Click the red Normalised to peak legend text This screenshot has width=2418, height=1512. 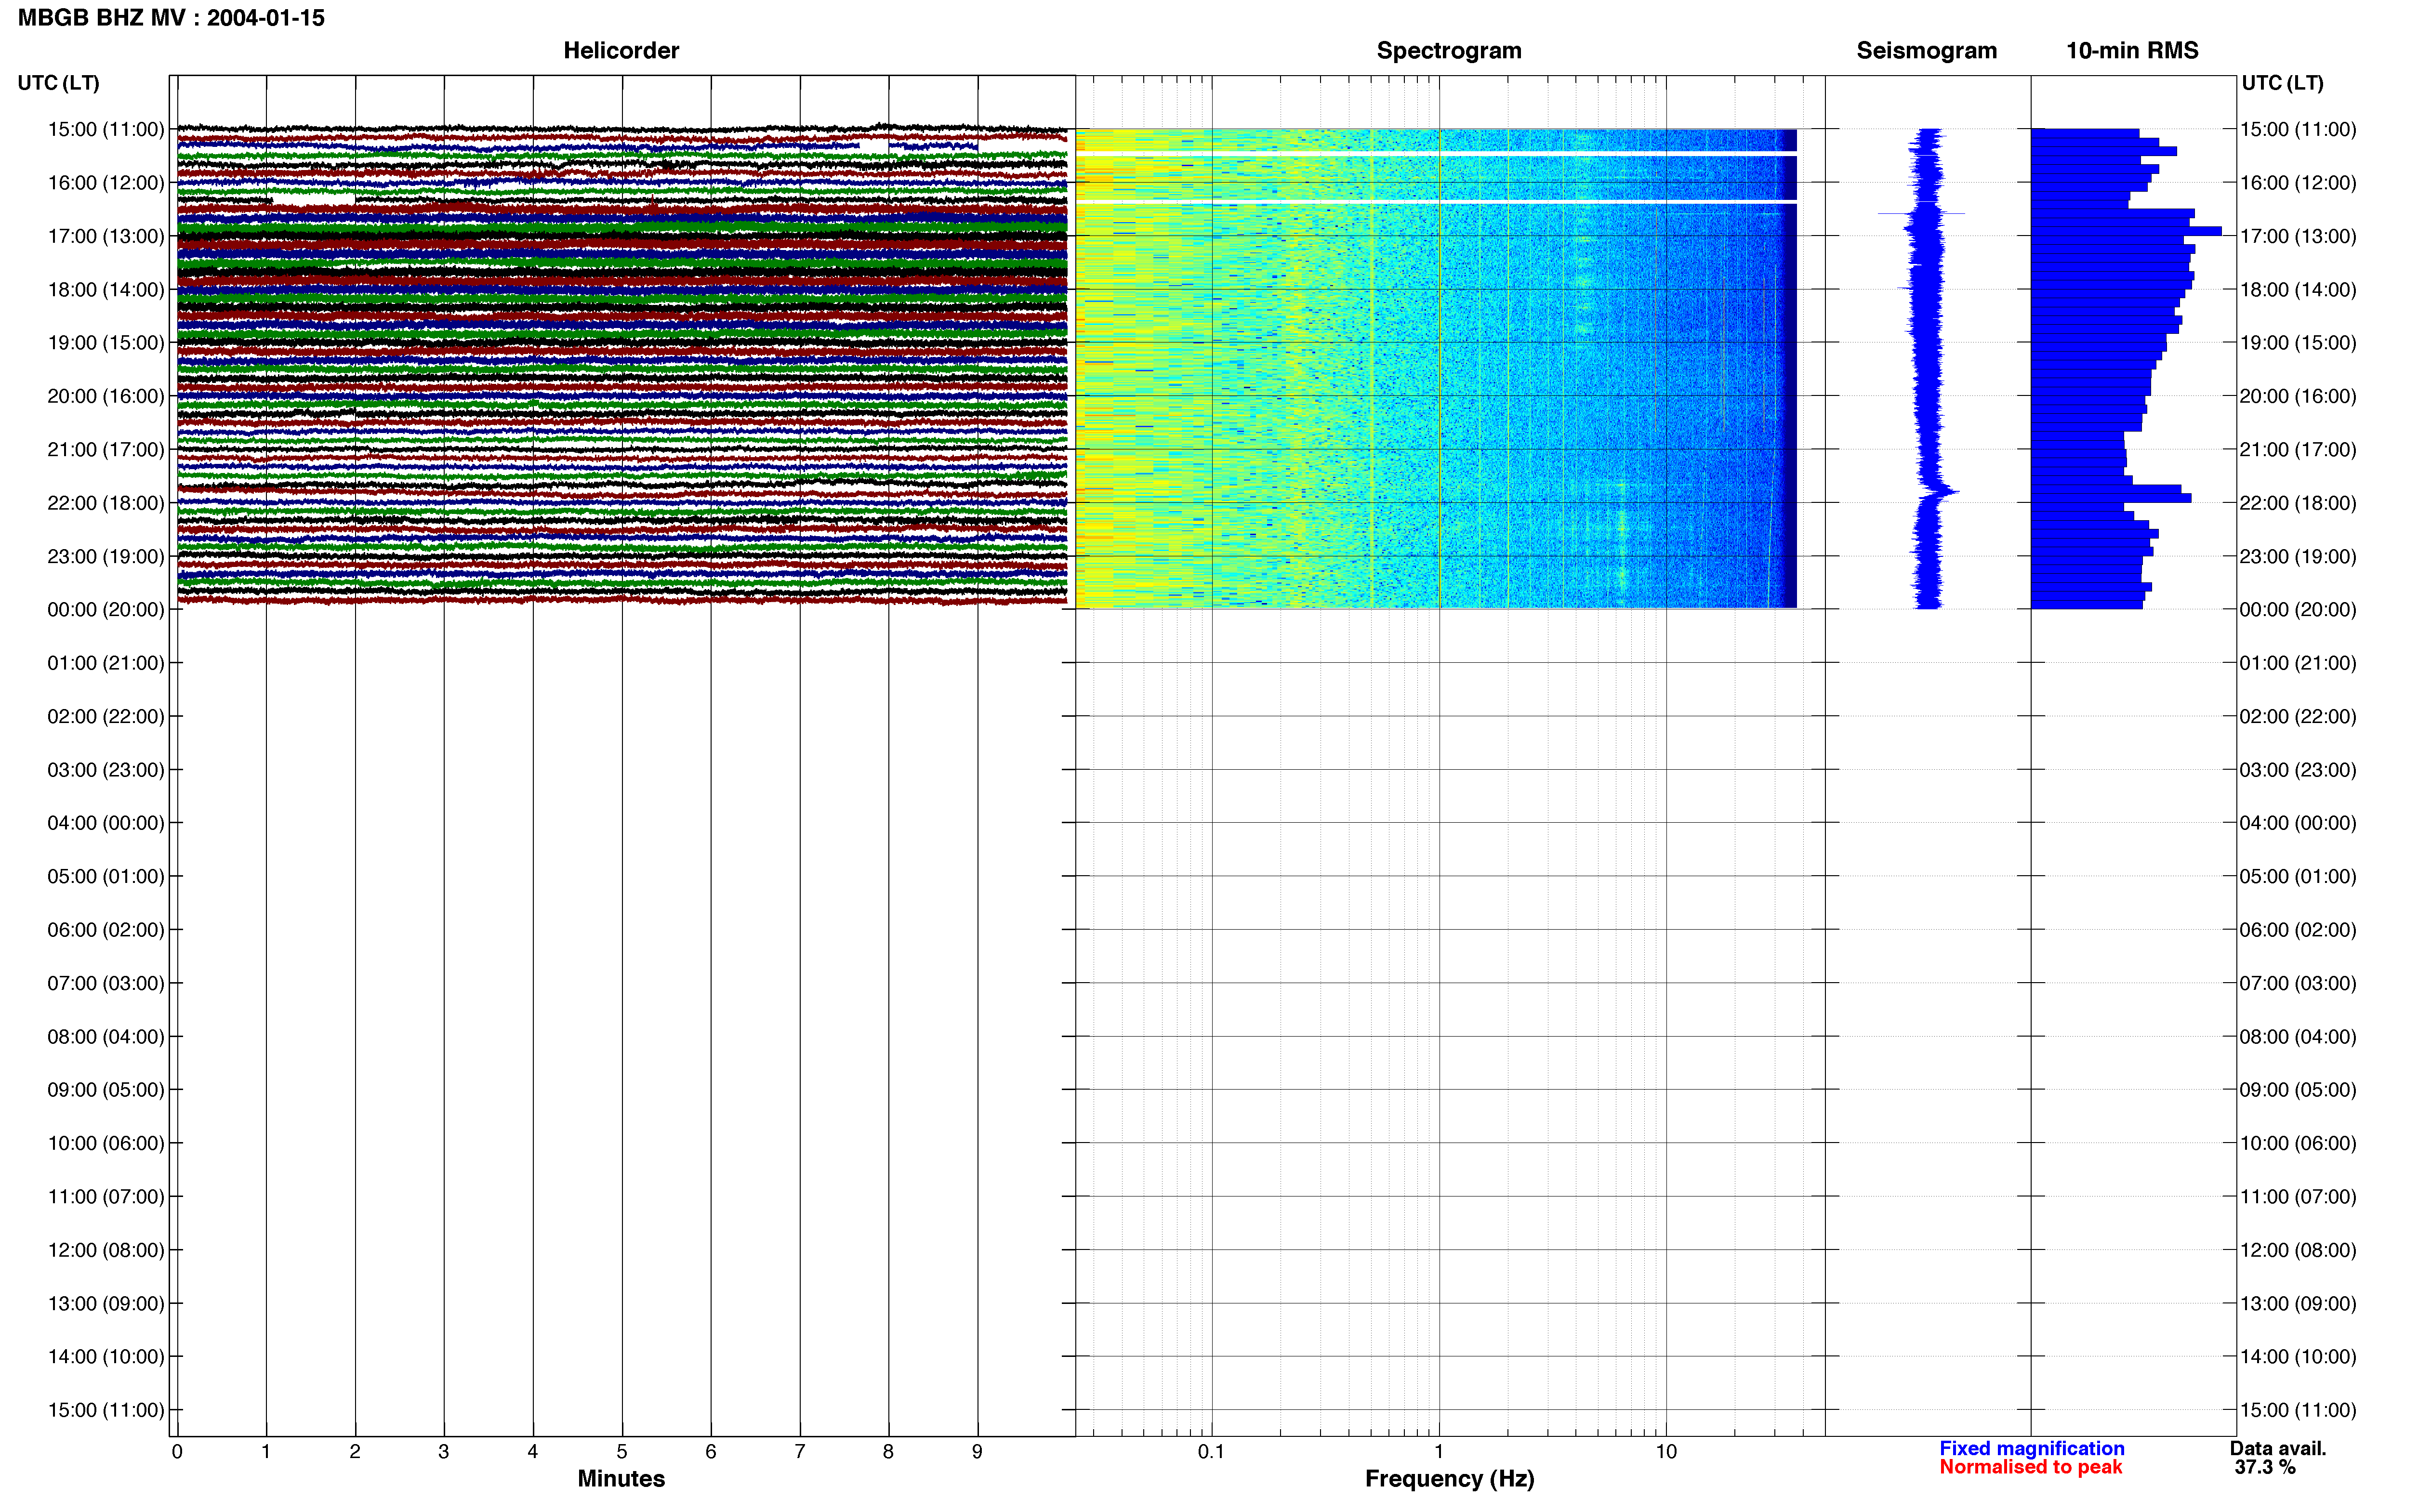[x=2030, y=1467]
